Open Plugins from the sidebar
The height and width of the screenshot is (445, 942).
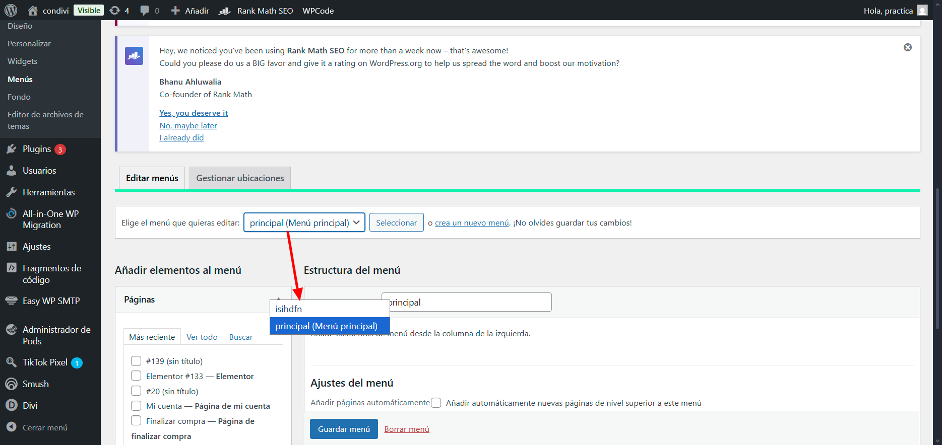pyautogui.click(x=37, y=149)
